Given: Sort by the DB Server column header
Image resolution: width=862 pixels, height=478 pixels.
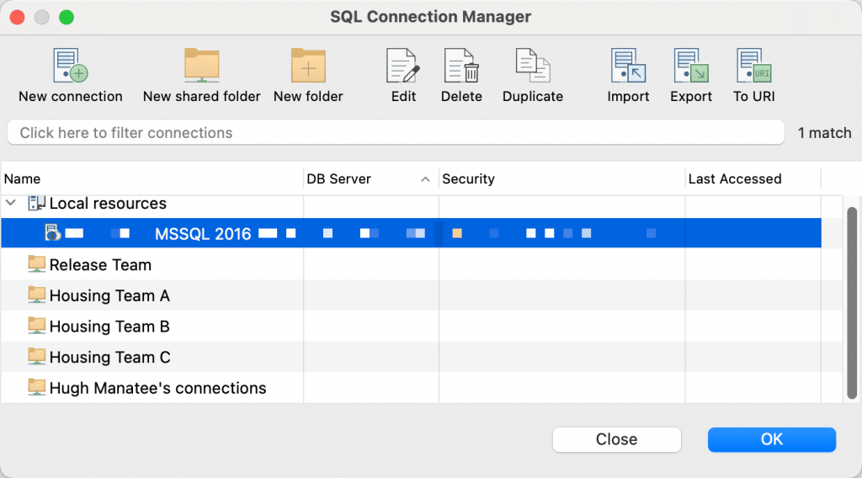Looking at the screenshot, I should (363, 178).
